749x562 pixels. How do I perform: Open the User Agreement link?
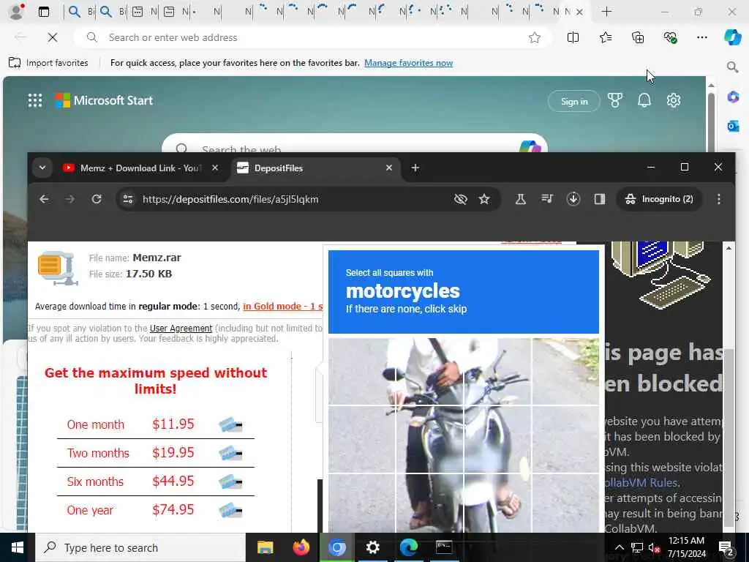pos(181,329)
